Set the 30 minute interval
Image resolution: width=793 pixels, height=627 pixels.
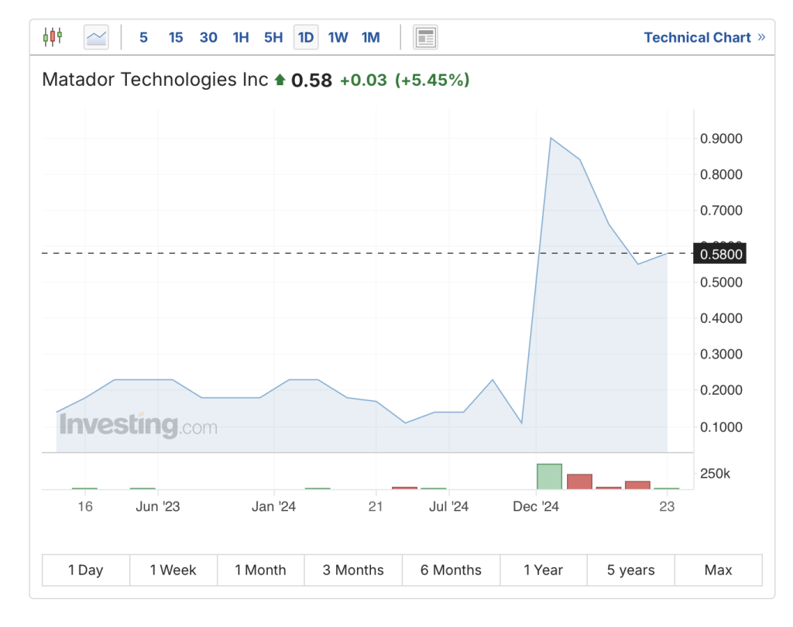pyautogui.click(x=208, y=37)
